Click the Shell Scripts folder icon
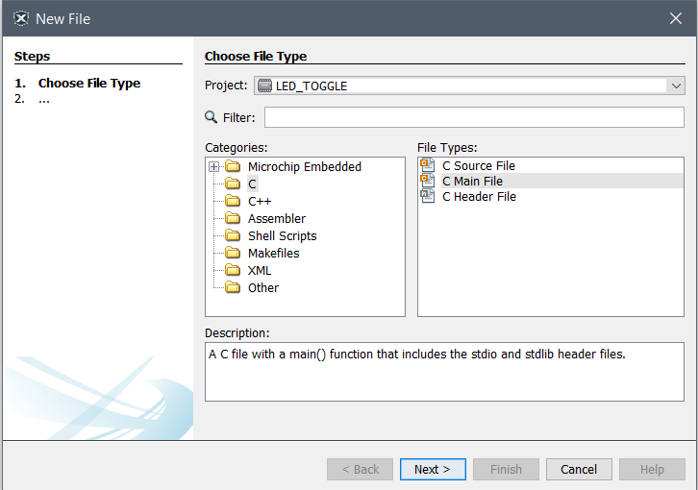Viewport: 698px width, 490px height. [232, 236]
